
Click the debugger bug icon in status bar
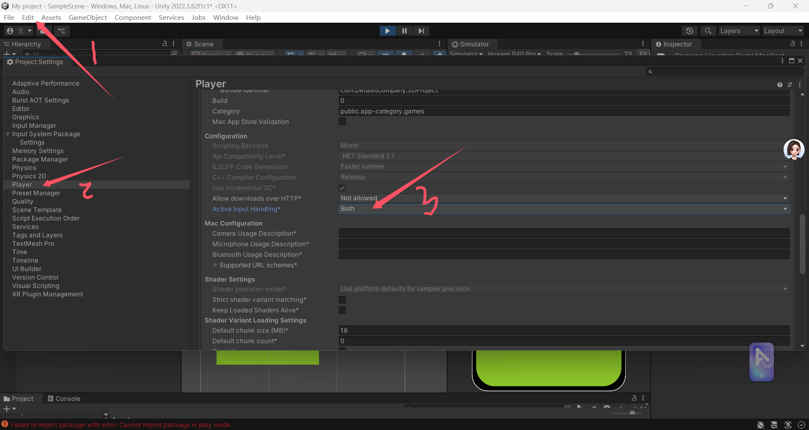coord(761,425)
